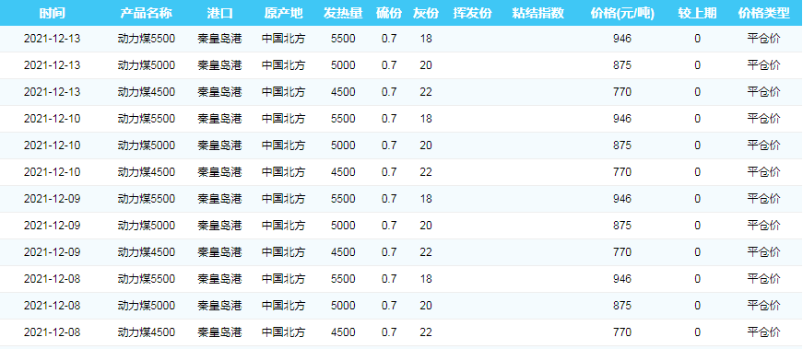Click price 875 in 2021-12-10 动力煤5000 row
This screenshot has height=349, width=803.
pos(622,145)
